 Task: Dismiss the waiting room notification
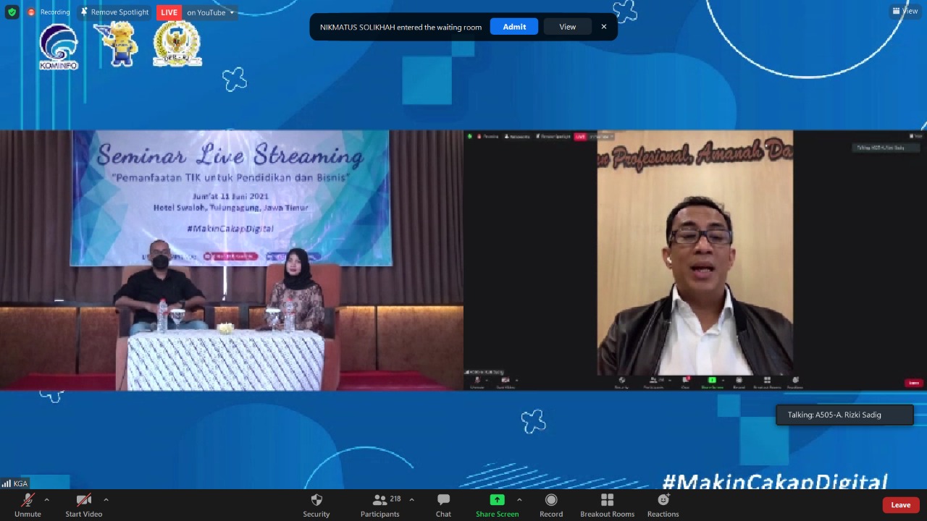(604, 27)
